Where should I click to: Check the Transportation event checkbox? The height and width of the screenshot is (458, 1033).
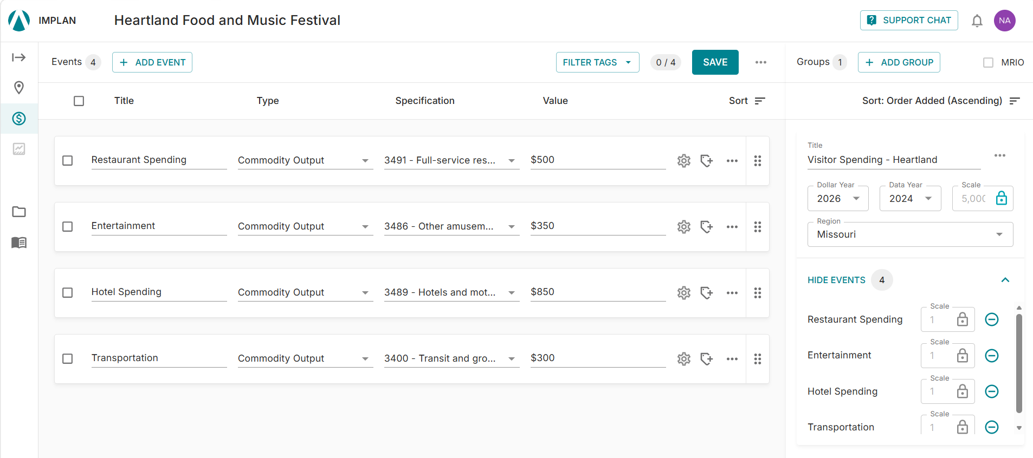[x=68, y=359]
